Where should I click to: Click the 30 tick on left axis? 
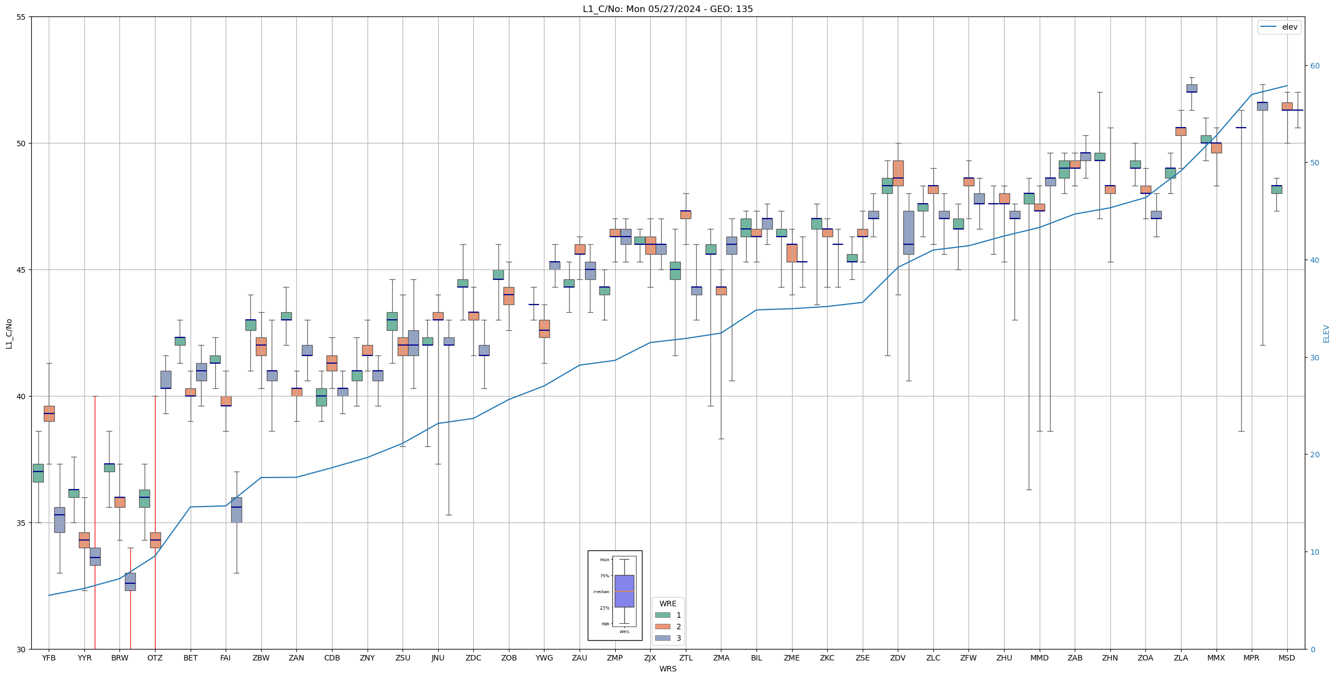21,650
